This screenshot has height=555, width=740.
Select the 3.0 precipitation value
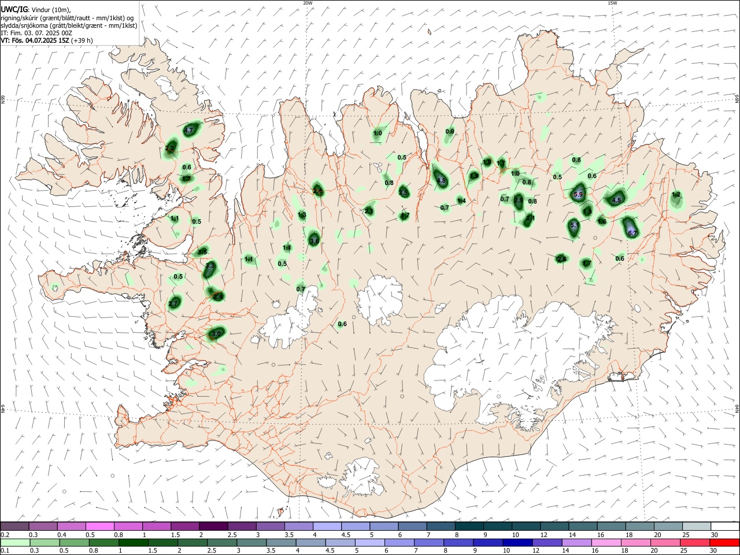click(x=217, y=334)
